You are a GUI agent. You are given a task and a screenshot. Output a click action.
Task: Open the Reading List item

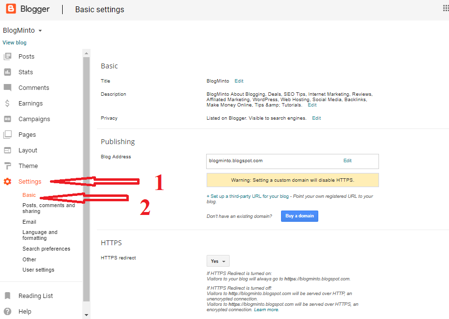pos(36,296)
